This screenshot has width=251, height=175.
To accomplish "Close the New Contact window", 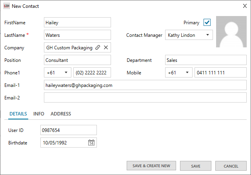I will click(x=245, y=6).
